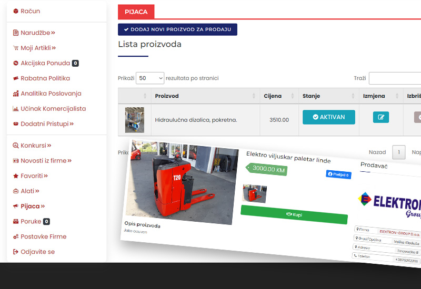Click 'Hidraulučna dizalica, pokretna.' product name
The width and height of the screenshot is (421, 289).
pos(196,120)
